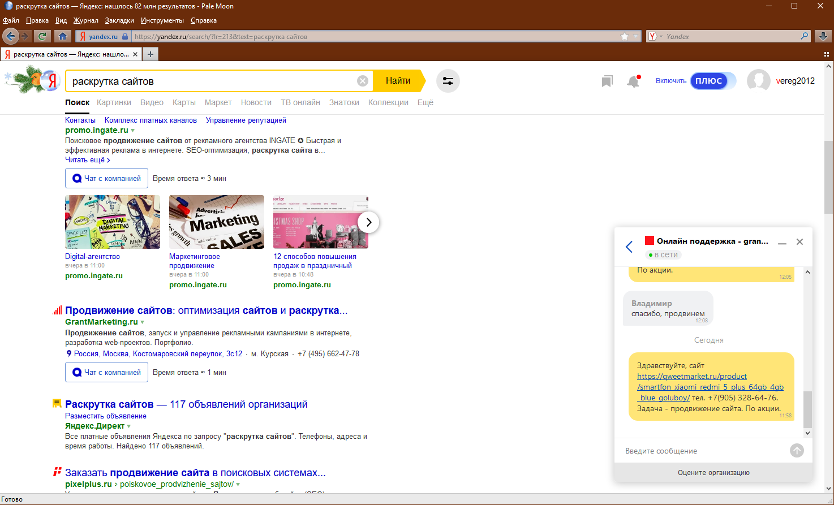Expand promo.ingate.ru green arrow menu
The height and width of the screenshot is (505, 834).
(x=133, y=131)
